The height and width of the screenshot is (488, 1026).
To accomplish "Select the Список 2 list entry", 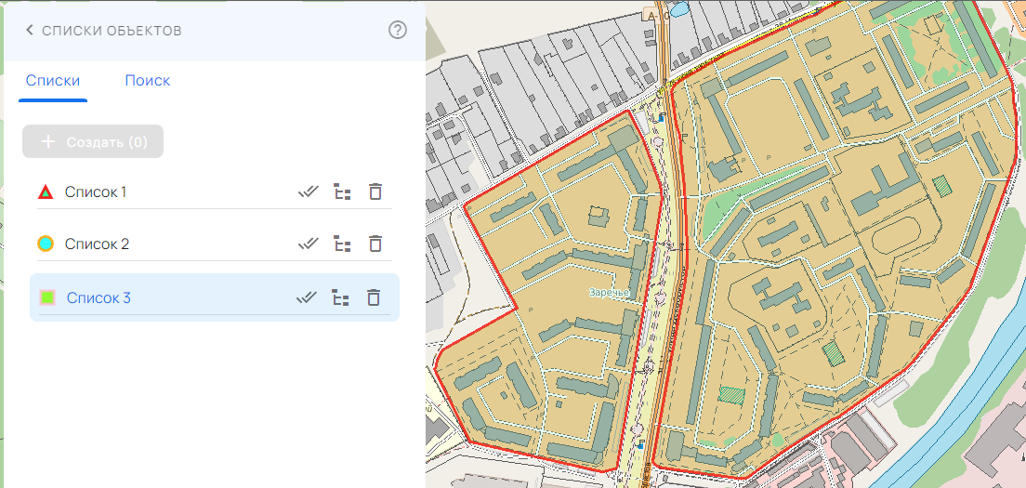I will [x=97, y=244].
